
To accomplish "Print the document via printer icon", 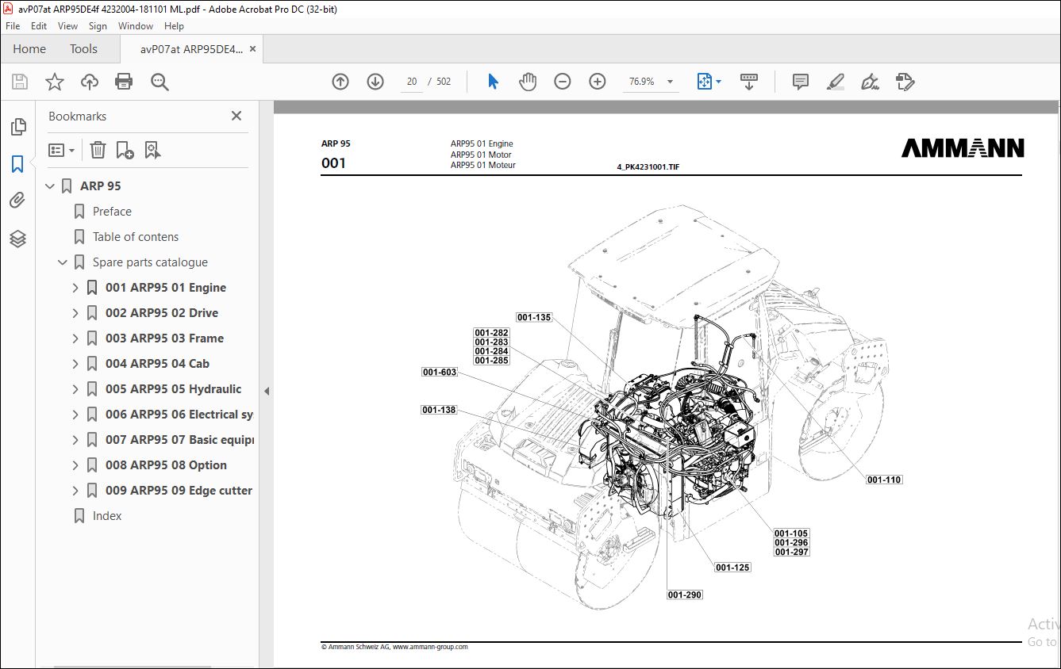I will point(124,82).
